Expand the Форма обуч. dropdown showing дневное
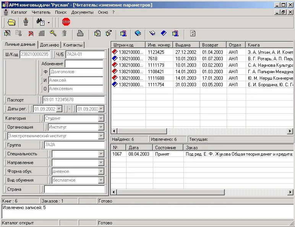295x227 pixels. pyautogui.click(x=101, y=171)
